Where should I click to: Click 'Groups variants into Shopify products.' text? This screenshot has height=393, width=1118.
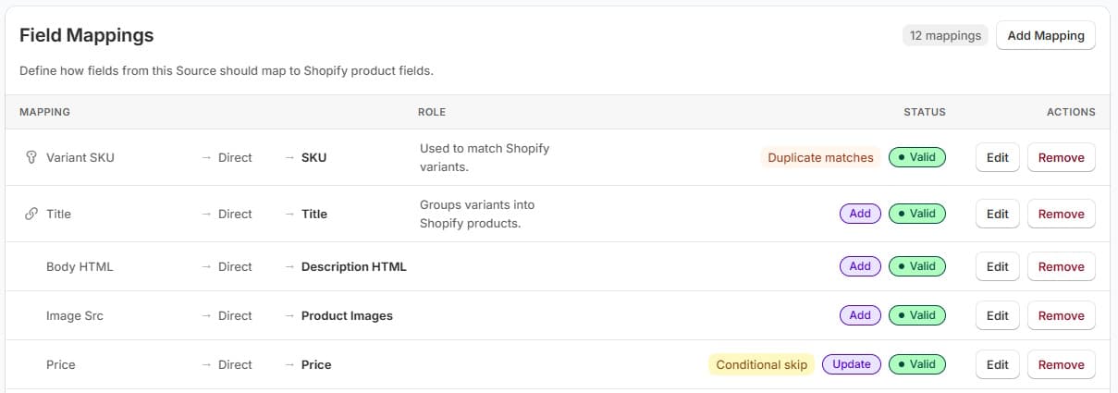477,214
